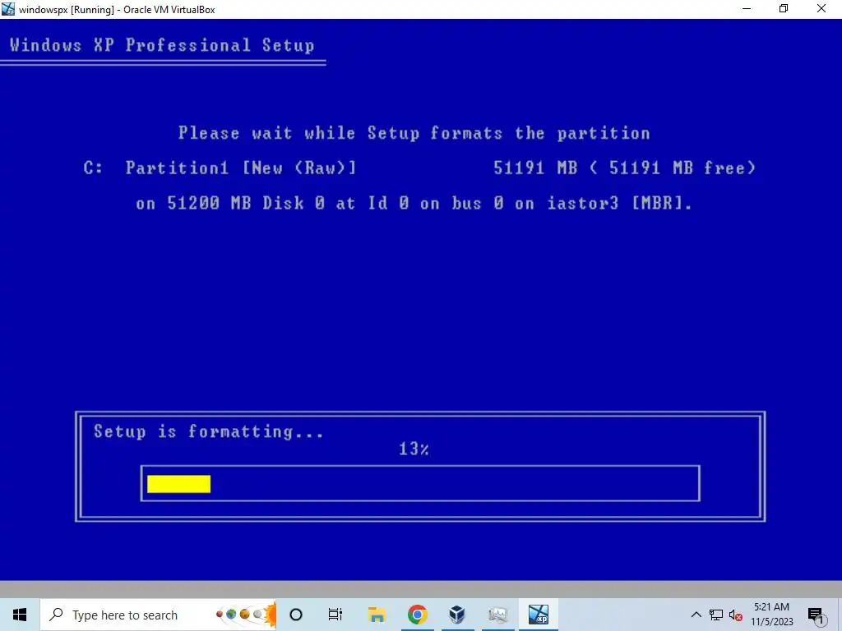842x631 pixels.
Task: Click the 13% progress label
Action: (414, 449)
